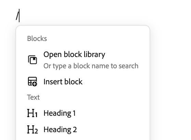Image resolution: width=191 pixels, height=140 pixels.
Task: Select the Insert block menu entry
Action: coord(83,82)
